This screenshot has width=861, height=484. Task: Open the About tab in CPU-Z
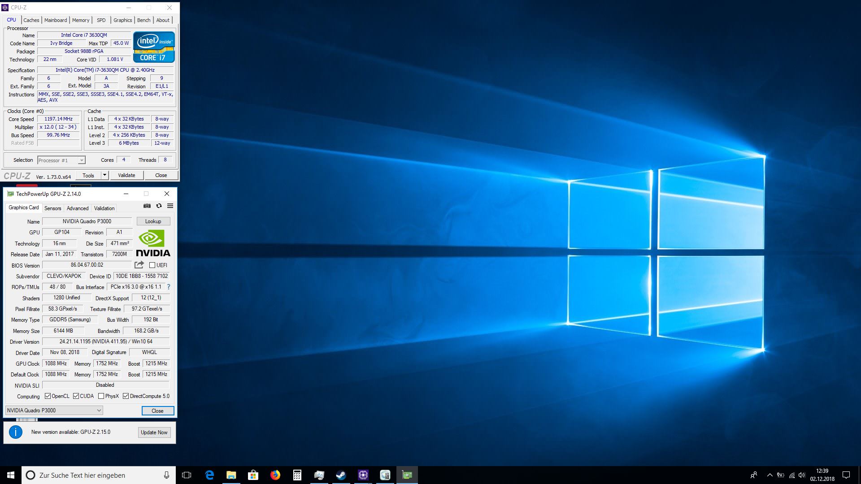coord(163,20)
